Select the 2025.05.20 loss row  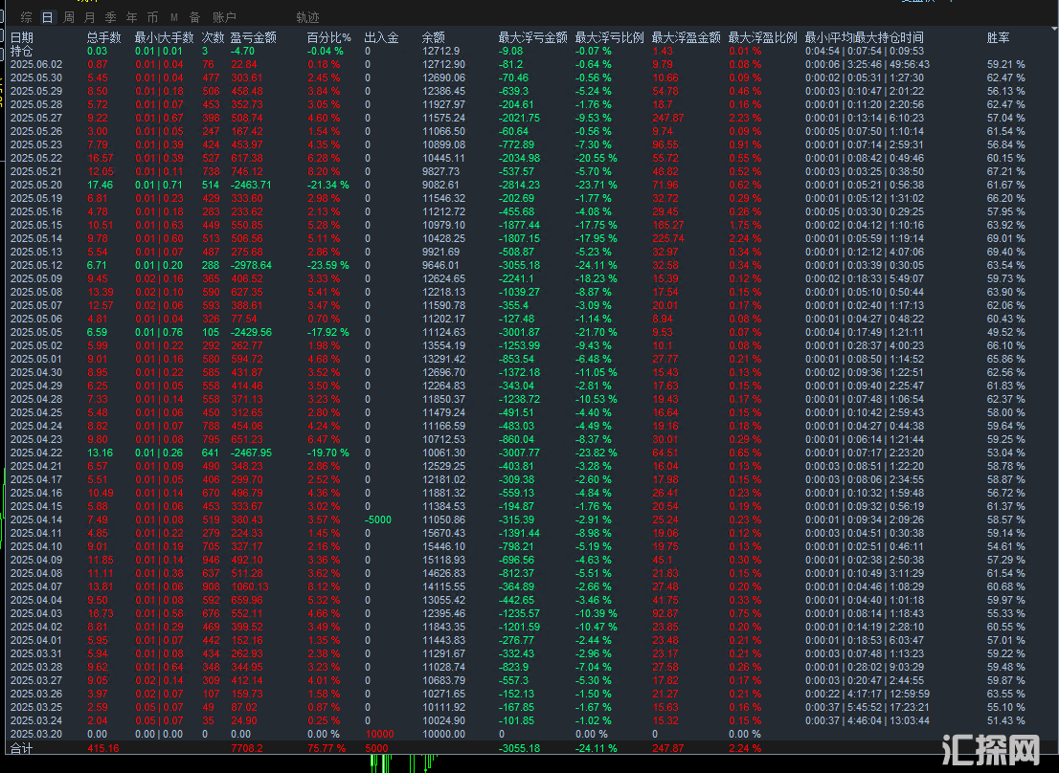[530, 185]
